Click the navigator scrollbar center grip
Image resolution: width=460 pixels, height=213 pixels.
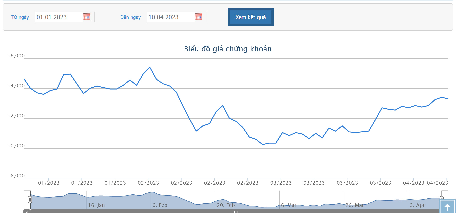coord(236,212)
